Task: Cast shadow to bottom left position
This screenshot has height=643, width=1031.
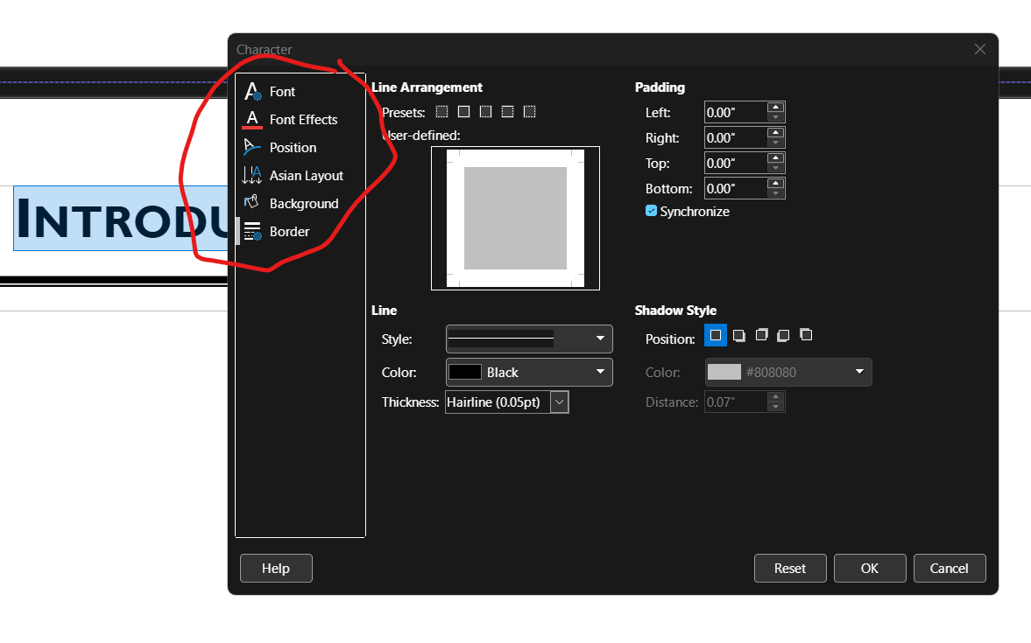Action: pos(783,336)
